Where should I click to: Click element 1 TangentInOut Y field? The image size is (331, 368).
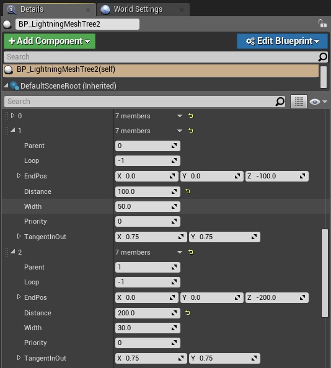coord(224,237)
